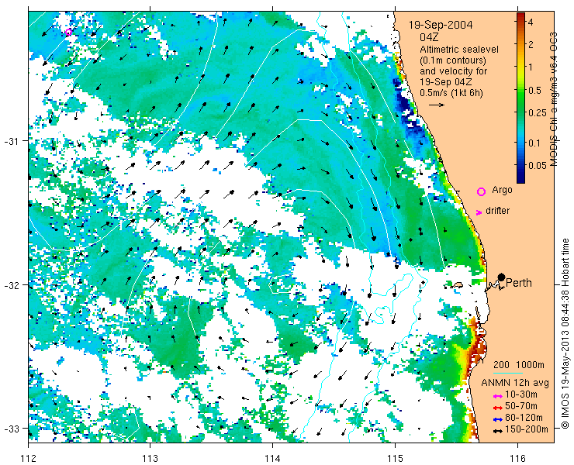Click the blue 80-120m legend arrow
The image size is (574, 465).
[x=497, y=419]
